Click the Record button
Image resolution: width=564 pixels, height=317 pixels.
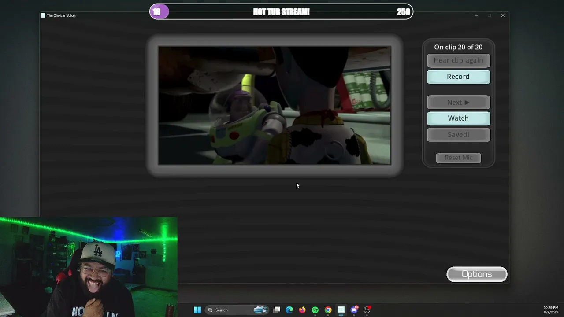pos(458,77)
